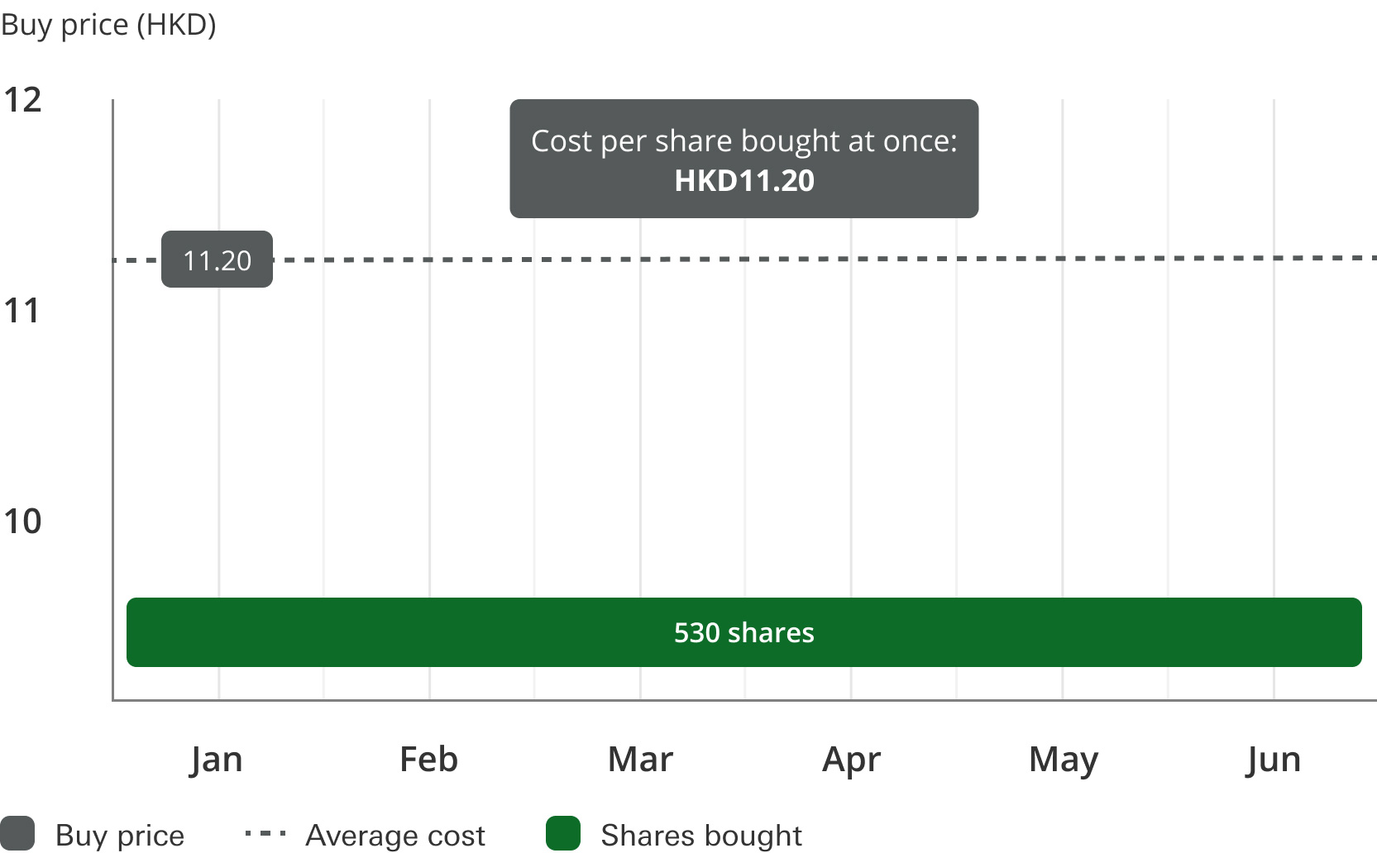Click the 12 value on the y-axis
This screenshot has height=853, width=1377.
22,100
